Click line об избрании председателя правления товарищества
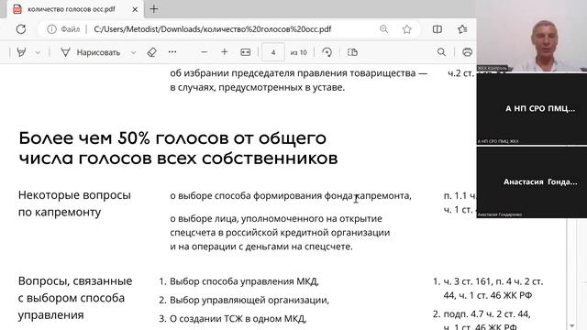Screen dimensions: 587x330 point(299,73)
